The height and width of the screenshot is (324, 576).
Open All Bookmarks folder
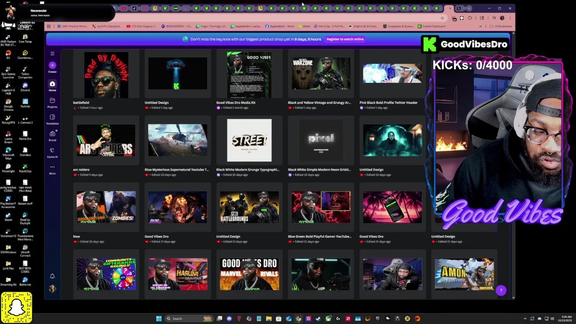(501, 26)
